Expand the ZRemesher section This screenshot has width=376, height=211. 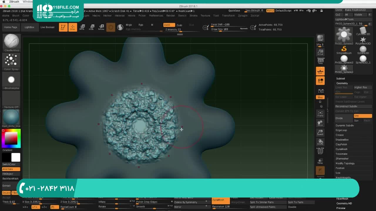pos(342,159)
